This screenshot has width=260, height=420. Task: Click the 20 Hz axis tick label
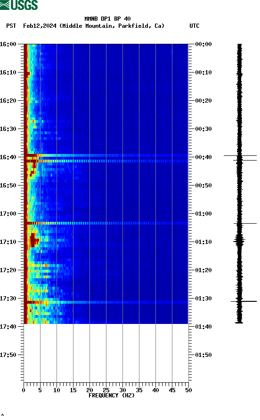(x=89, y=390)
